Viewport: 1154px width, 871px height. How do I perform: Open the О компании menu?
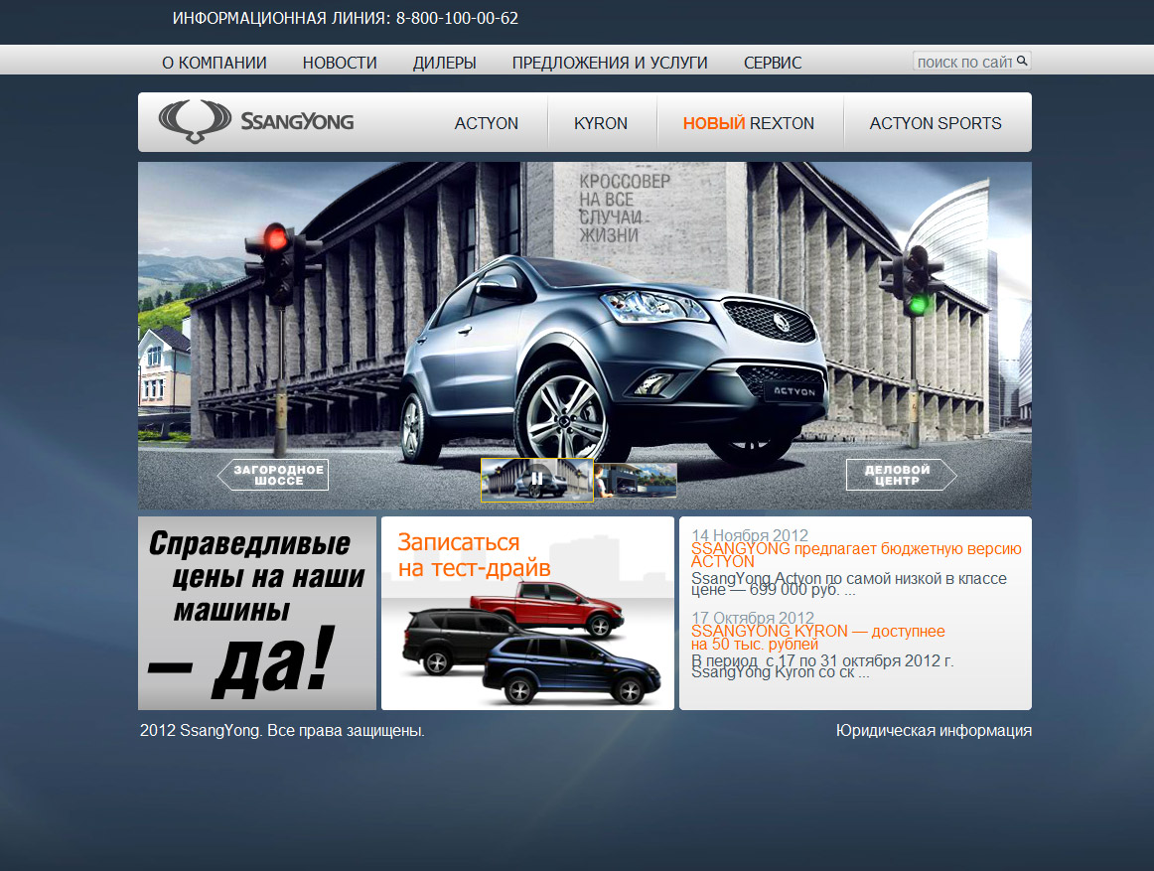pyautogui.click(x=215, y=63)
